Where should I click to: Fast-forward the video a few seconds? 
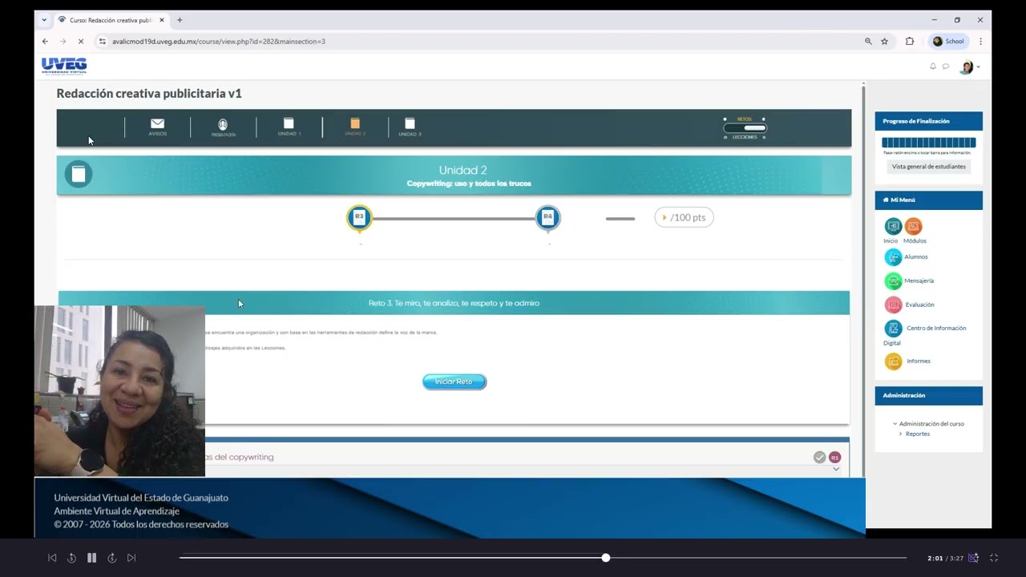coord(111,558)
